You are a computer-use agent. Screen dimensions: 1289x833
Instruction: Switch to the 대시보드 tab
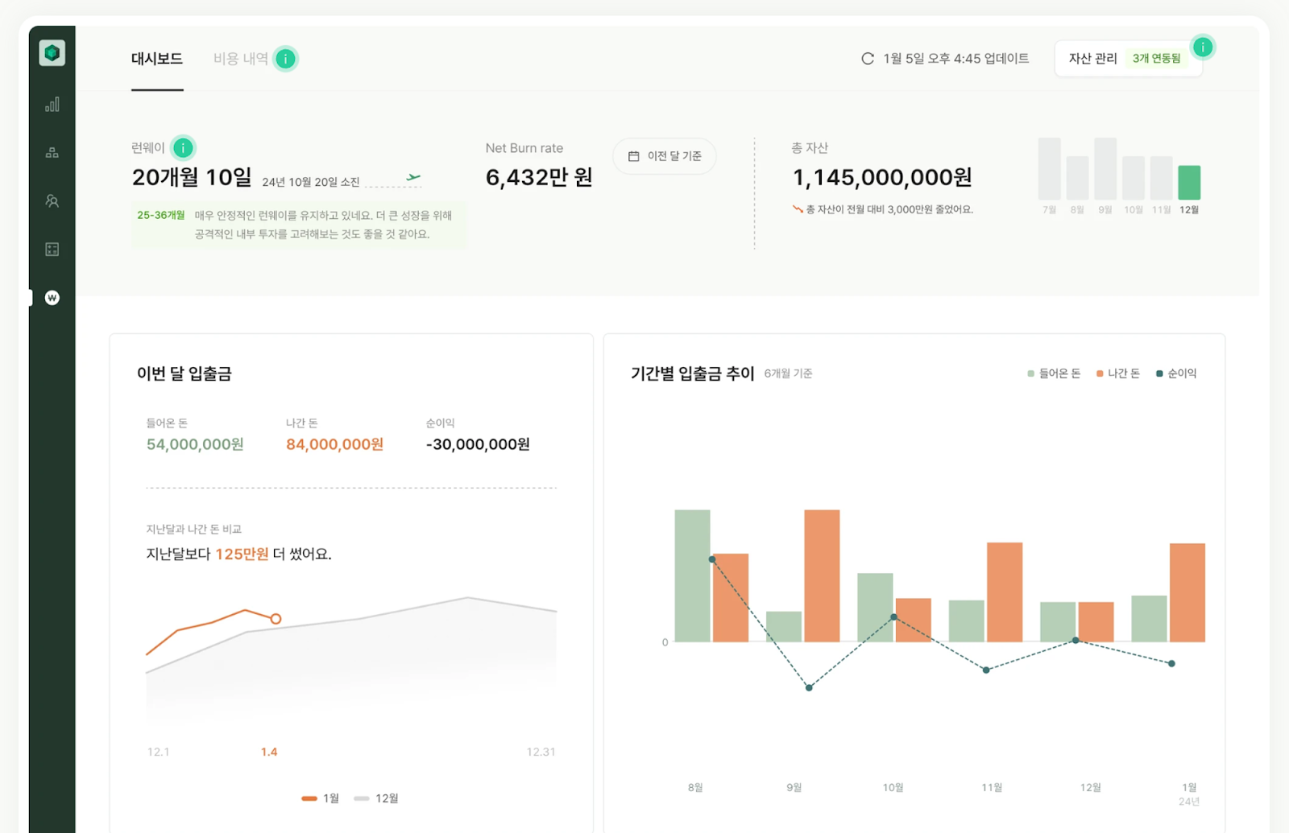[x=157, y=59]
